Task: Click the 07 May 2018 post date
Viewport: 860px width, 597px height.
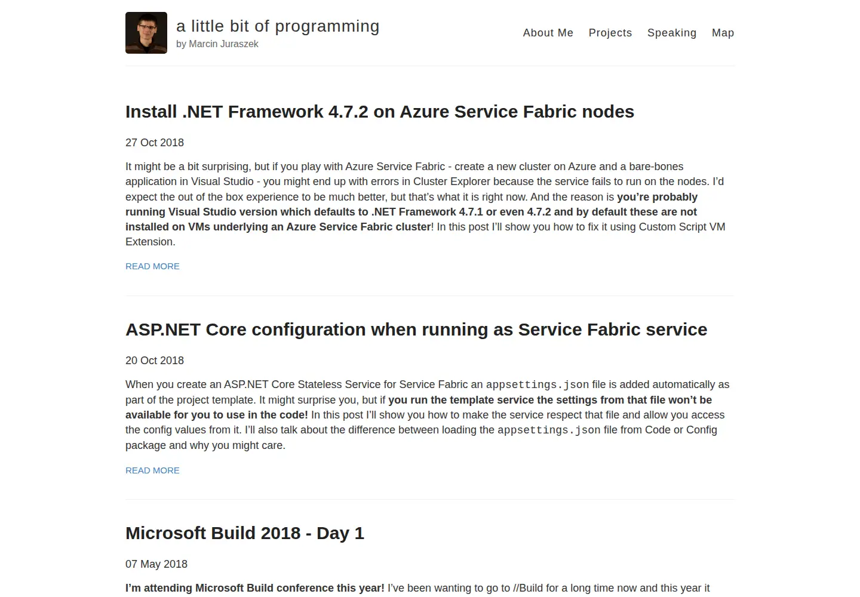Action: point(156,564)
